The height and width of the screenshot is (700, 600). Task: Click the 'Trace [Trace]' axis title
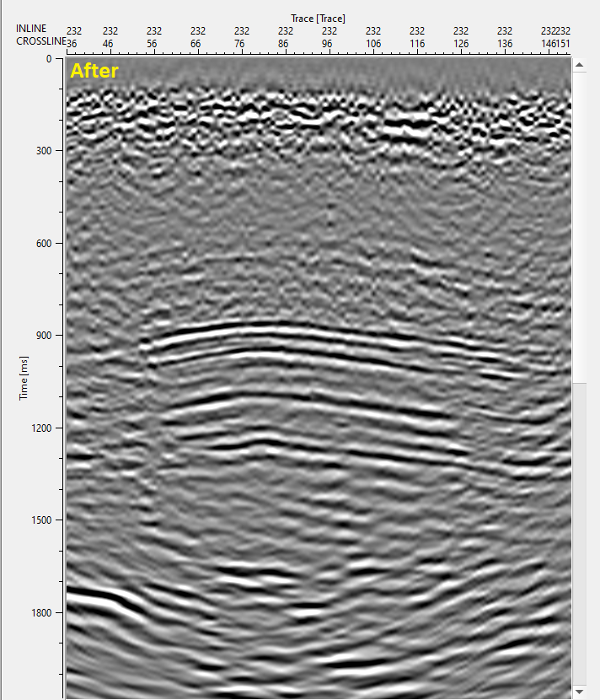pos(318,19)
